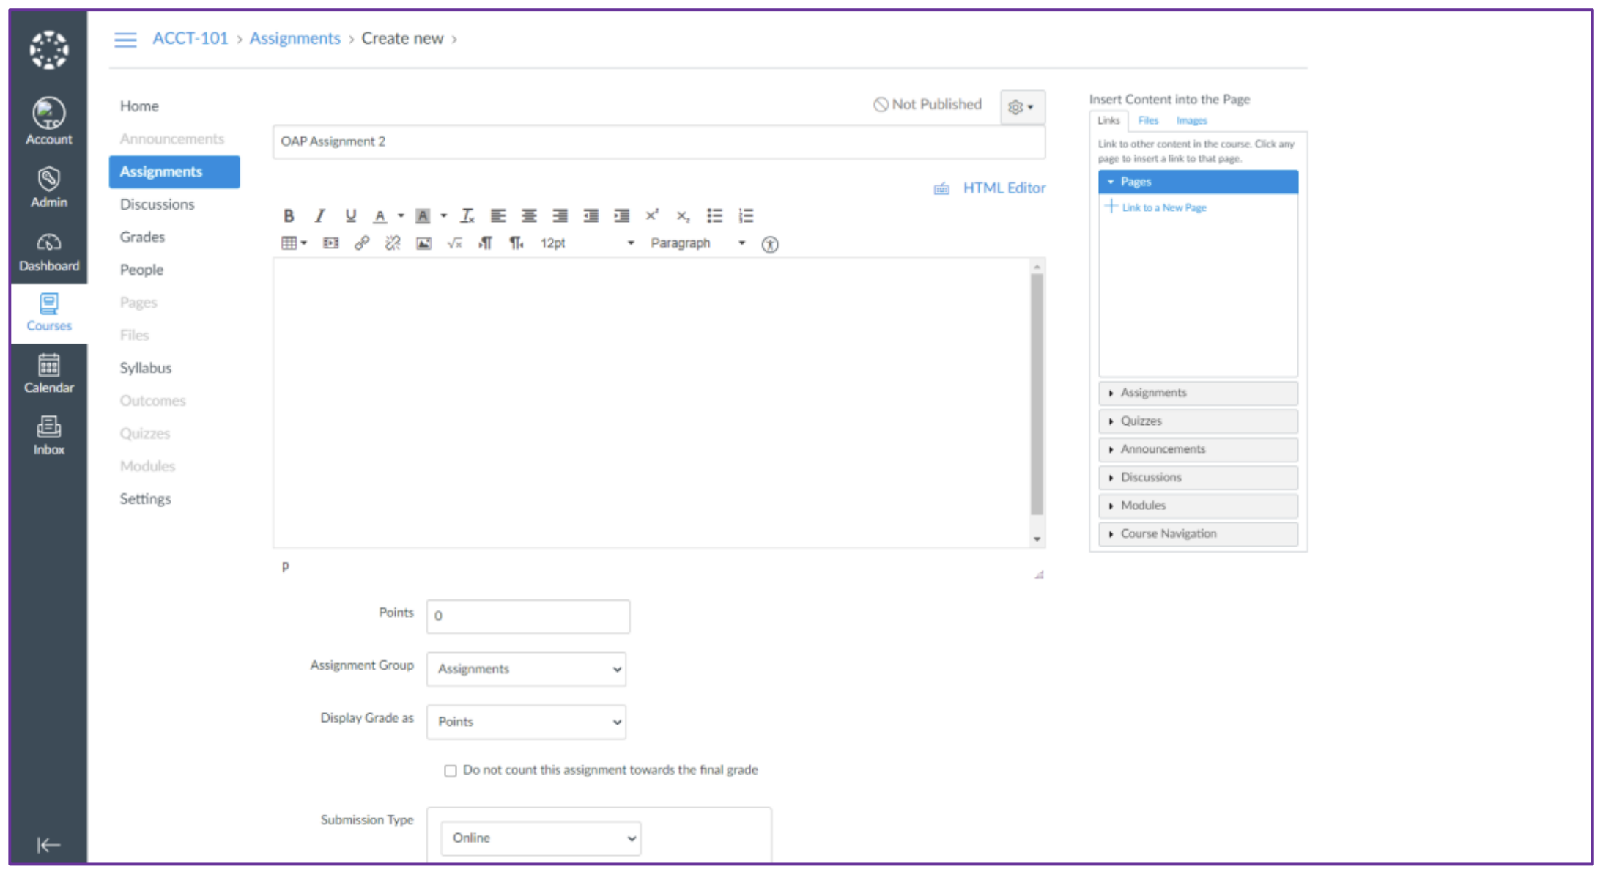Screen dimensions: 1603x872
Task: Toggle bold formatting in the editor
Action: click(289, 215)
